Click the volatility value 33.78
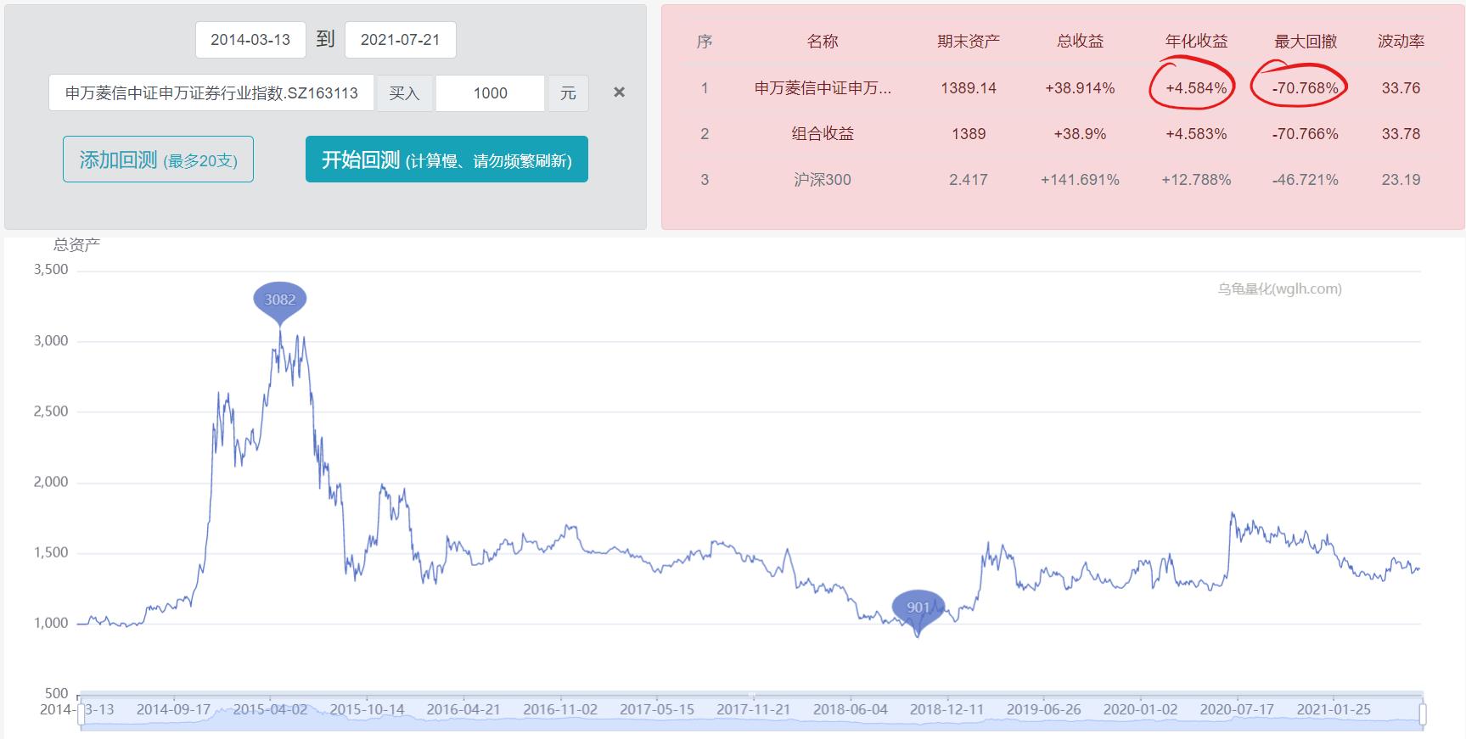 tap(1401, 134)
